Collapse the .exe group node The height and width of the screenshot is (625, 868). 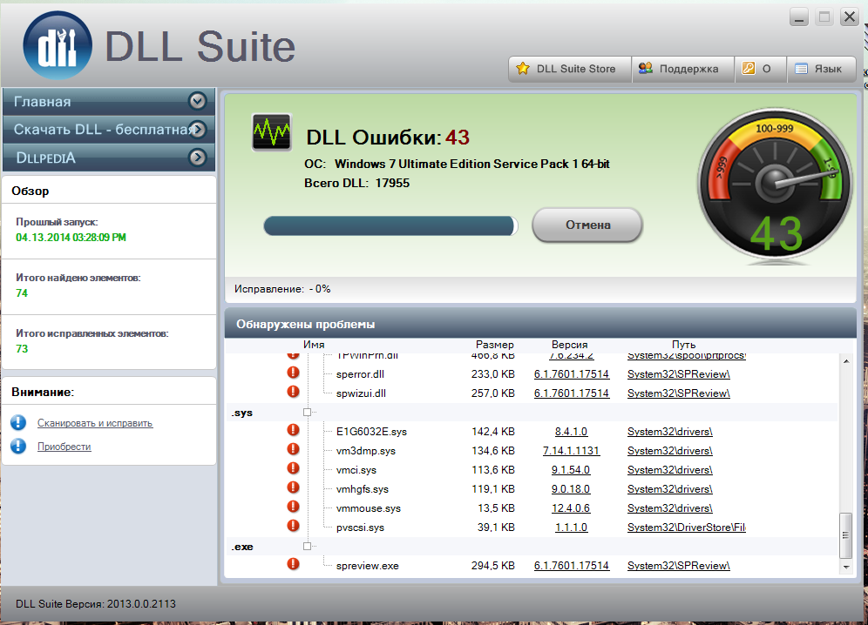308,547
